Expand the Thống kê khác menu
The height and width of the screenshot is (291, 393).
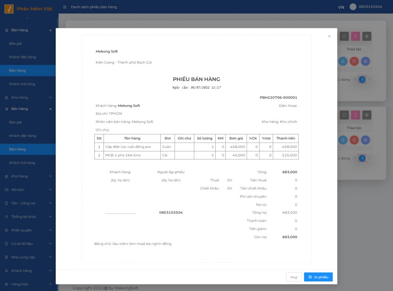point(28,217)
